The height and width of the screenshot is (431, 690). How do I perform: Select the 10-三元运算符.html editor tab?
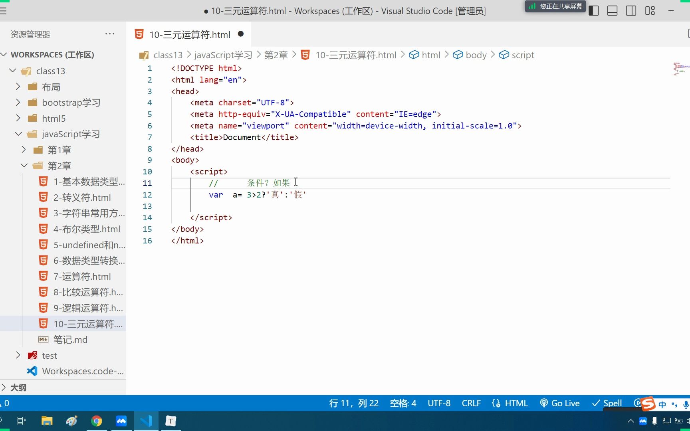[x=189, y=34]
